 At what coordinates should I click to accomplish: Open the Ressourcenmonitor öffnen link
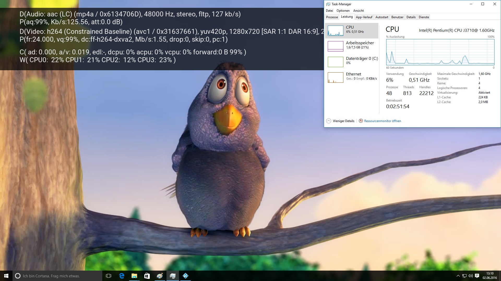(x=383, y=121)
